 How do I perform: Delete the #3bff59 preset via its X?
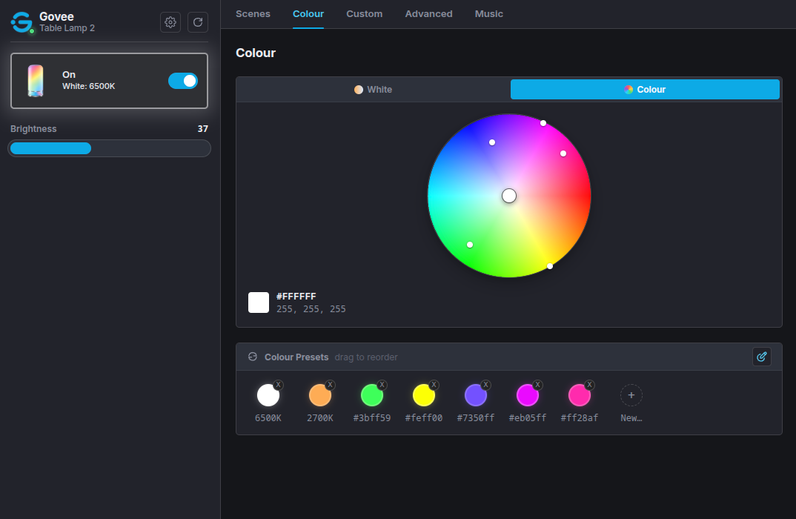pyautogui.click(x=382, y=384)
